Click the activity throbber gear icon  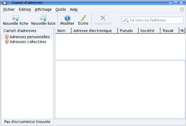pyautogui.click(x=182, y=9)
